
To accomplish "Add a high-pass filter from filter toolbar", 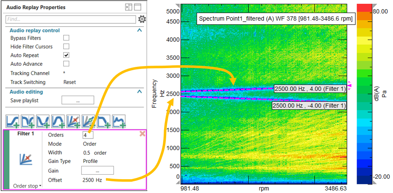I will 13,122.
